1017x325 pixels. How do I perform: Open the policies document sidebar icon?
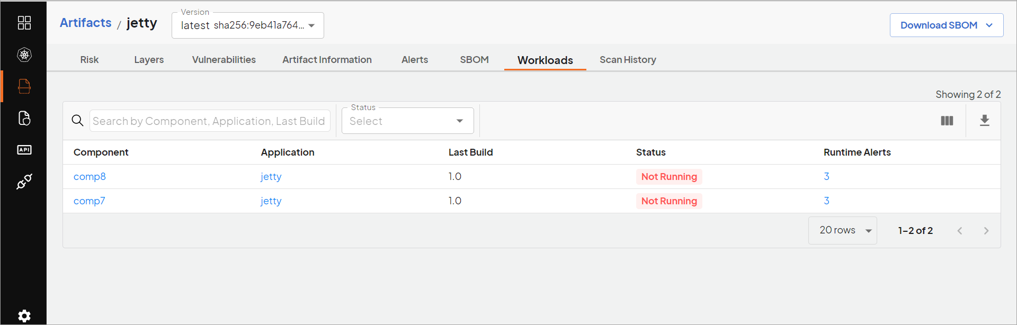(24, 118)
